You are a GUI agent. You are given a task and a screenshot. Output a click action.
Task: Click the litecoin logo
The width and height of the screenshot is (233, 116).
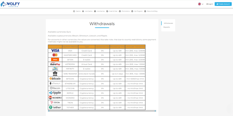click(x=55, y=88)
